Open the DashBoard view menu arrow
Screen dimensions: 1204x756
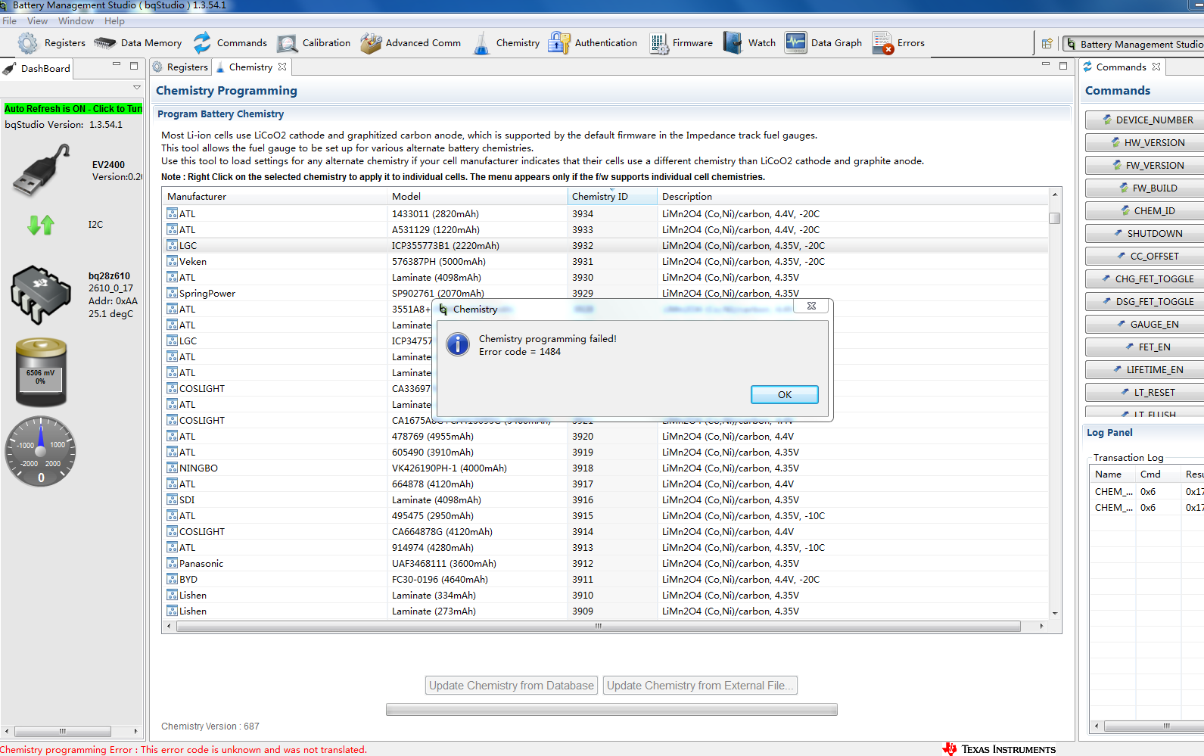137,88
